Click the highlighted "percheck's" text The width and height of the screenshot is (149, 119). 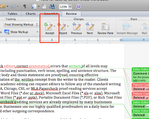pyautogui.click(x=8, y=102)
